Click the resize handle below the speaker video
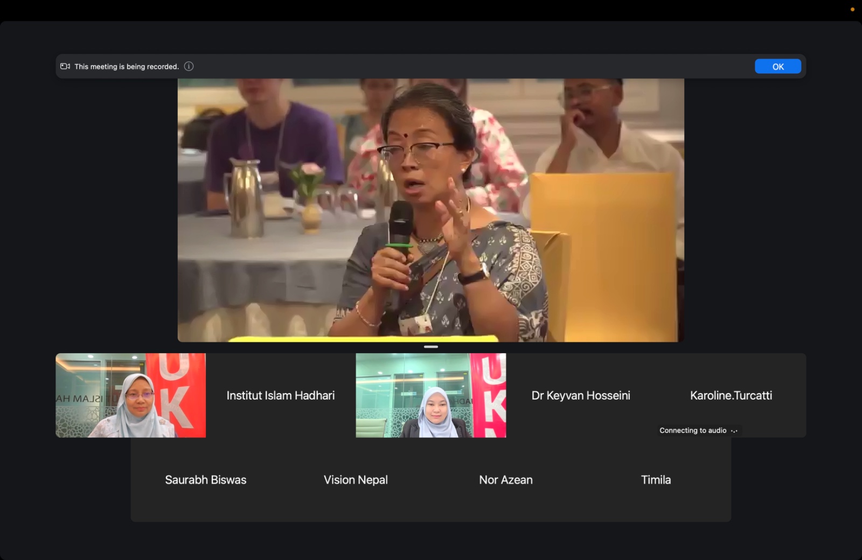Screen dimensions: 862x560 pyautogui.click(x=430, y=347)
